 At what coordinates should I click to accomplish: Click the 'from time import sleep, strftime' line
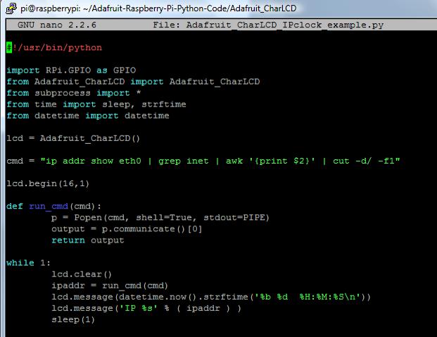96,104
